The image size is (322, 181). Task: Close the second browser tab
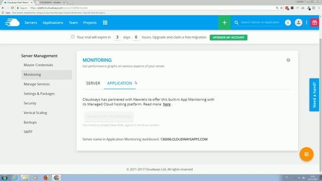(64, 3)
